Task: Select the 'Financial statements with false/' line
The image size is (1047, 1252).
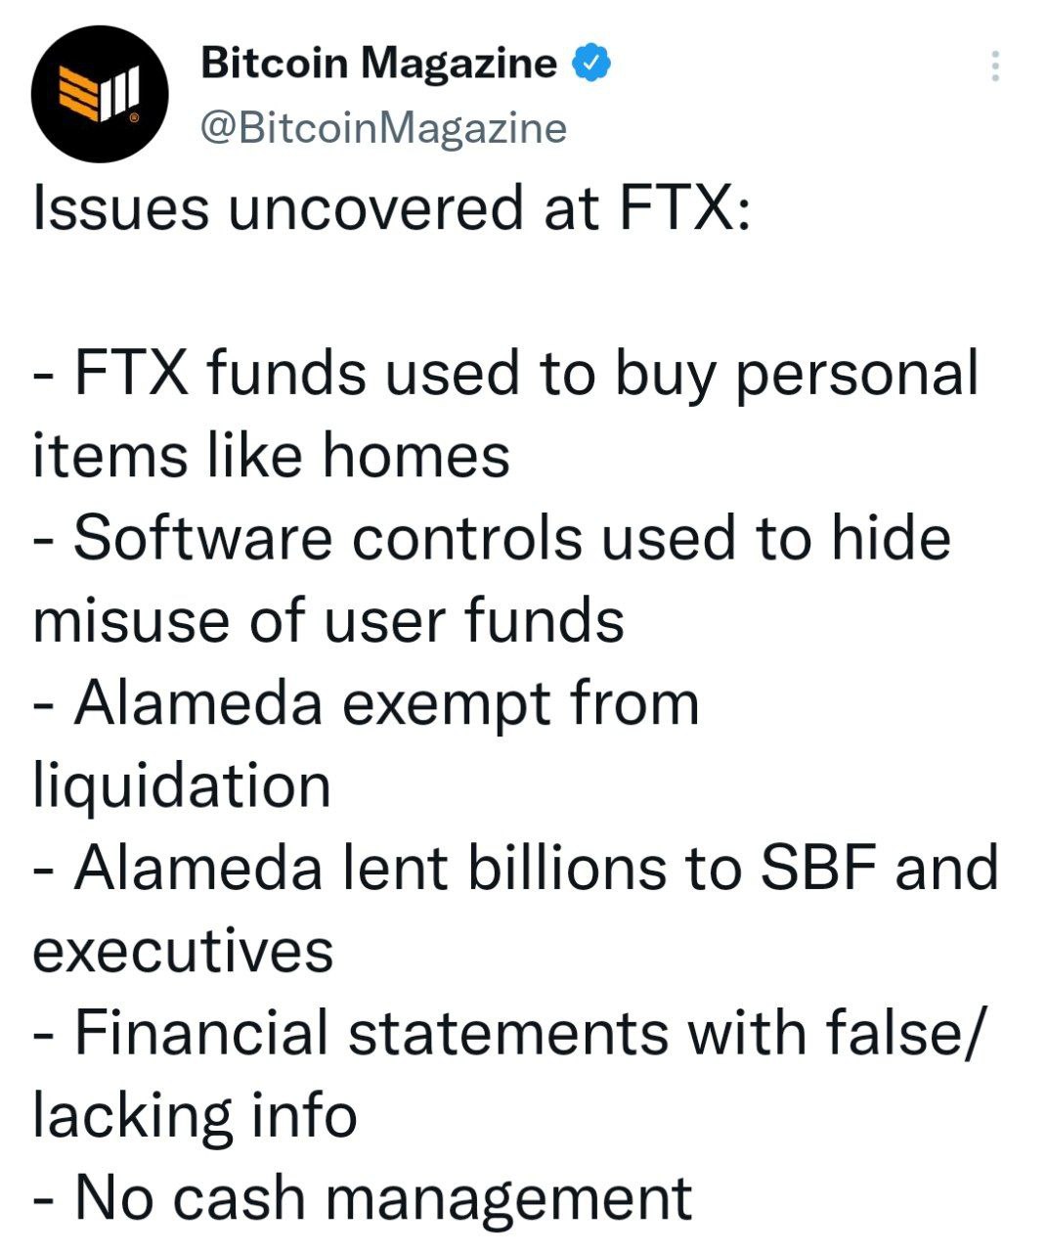Action: click(x=503, y=1033)
